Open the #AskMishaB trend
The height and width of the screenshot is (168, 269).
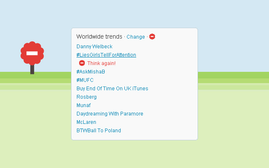[x=91, y=72]
